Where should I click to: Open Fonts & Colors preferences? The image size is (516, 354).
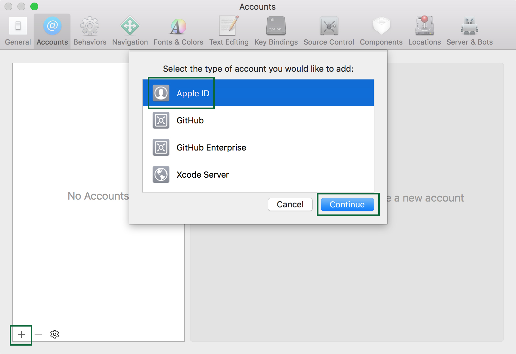coord(178,31)
